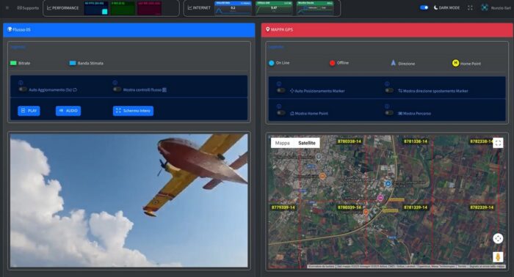Click the blue Banda Stimata legend swatch
Image resolution: width=514 pixels, height=277 pixels.
pyautogui.click(x=73, y=63)
